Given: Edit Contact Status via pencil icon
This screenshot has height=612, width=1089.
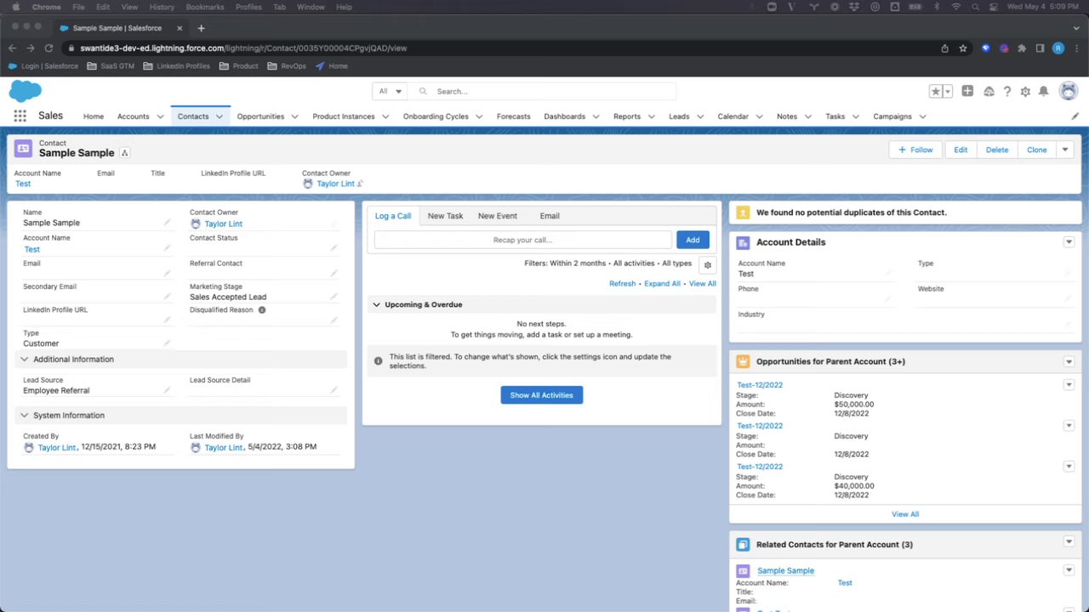Looking at the screenshot, I should [334, 248].
